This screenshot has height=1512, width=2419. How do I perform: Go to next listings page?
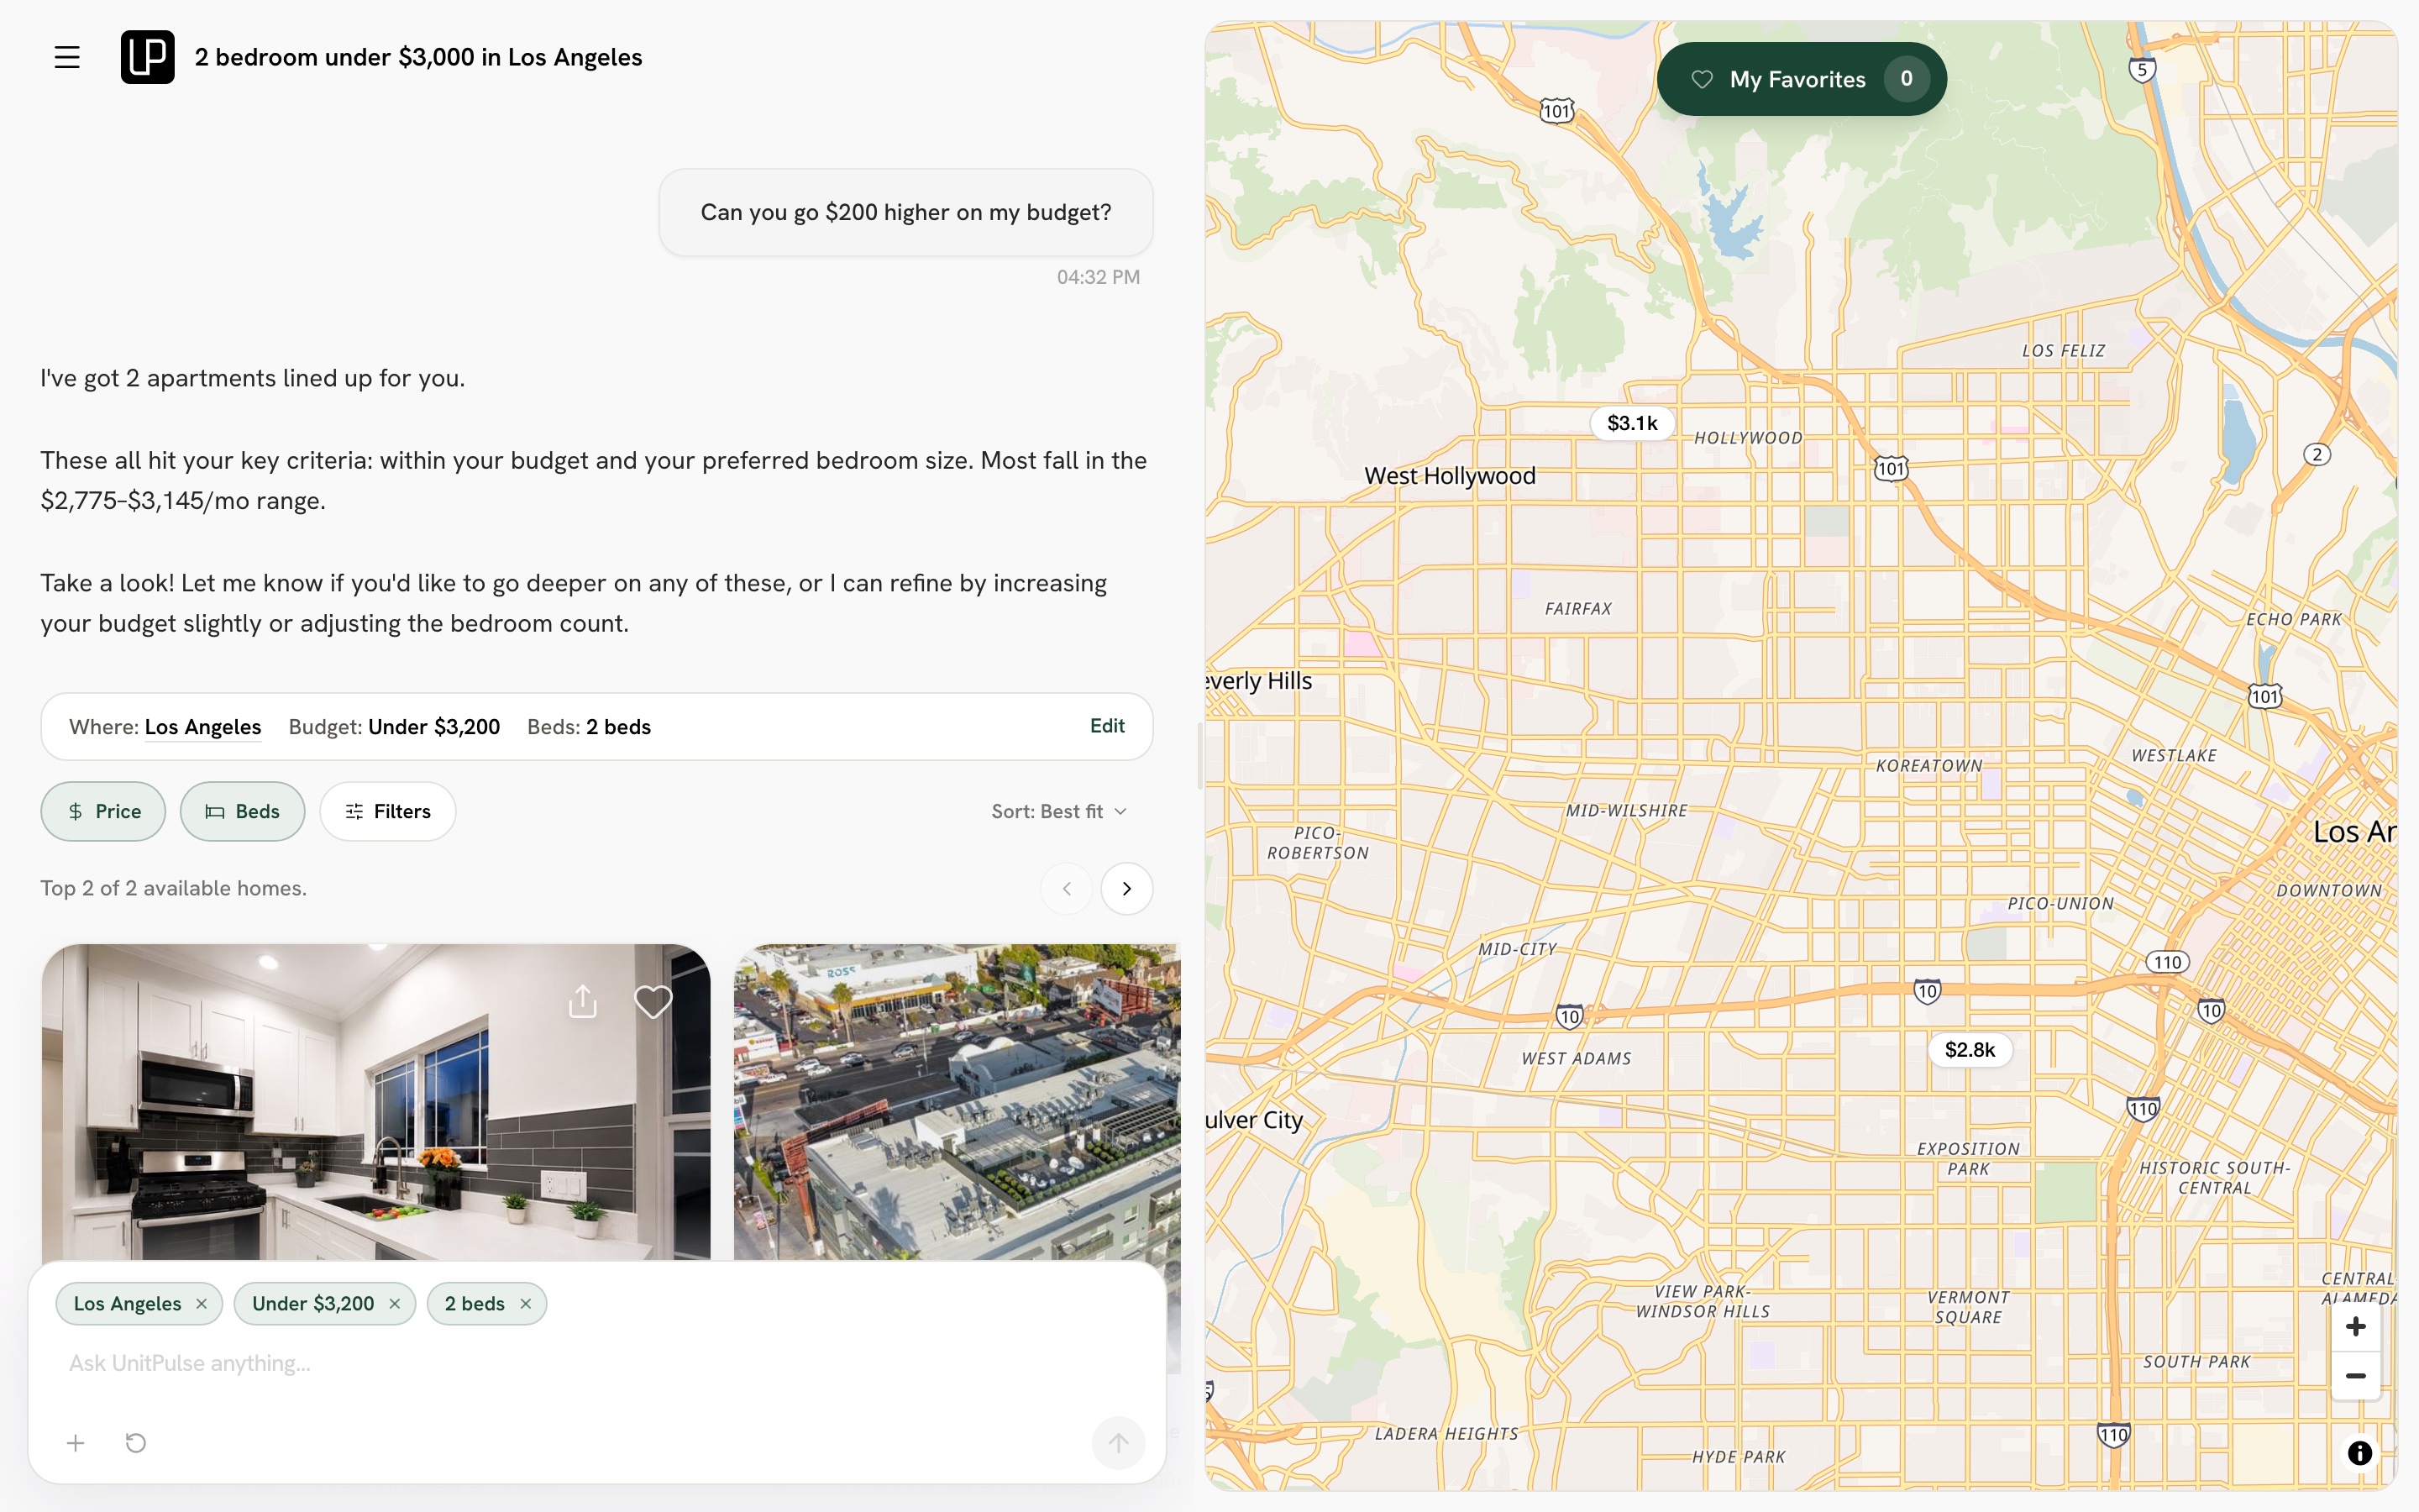(x=1126, y=888)
